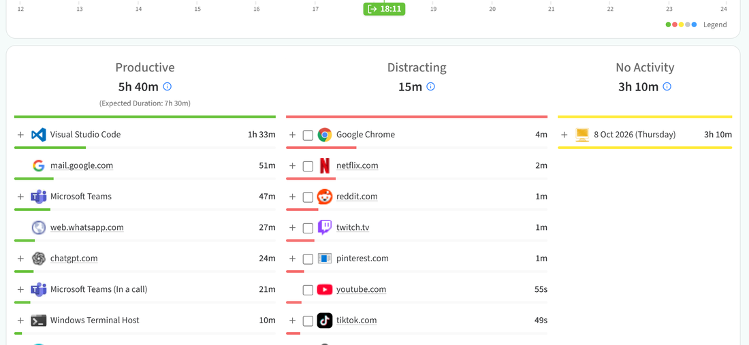Click the ChatGPT logo icon
The height and width of the screenshot is (345, 749).
[39, 259]
